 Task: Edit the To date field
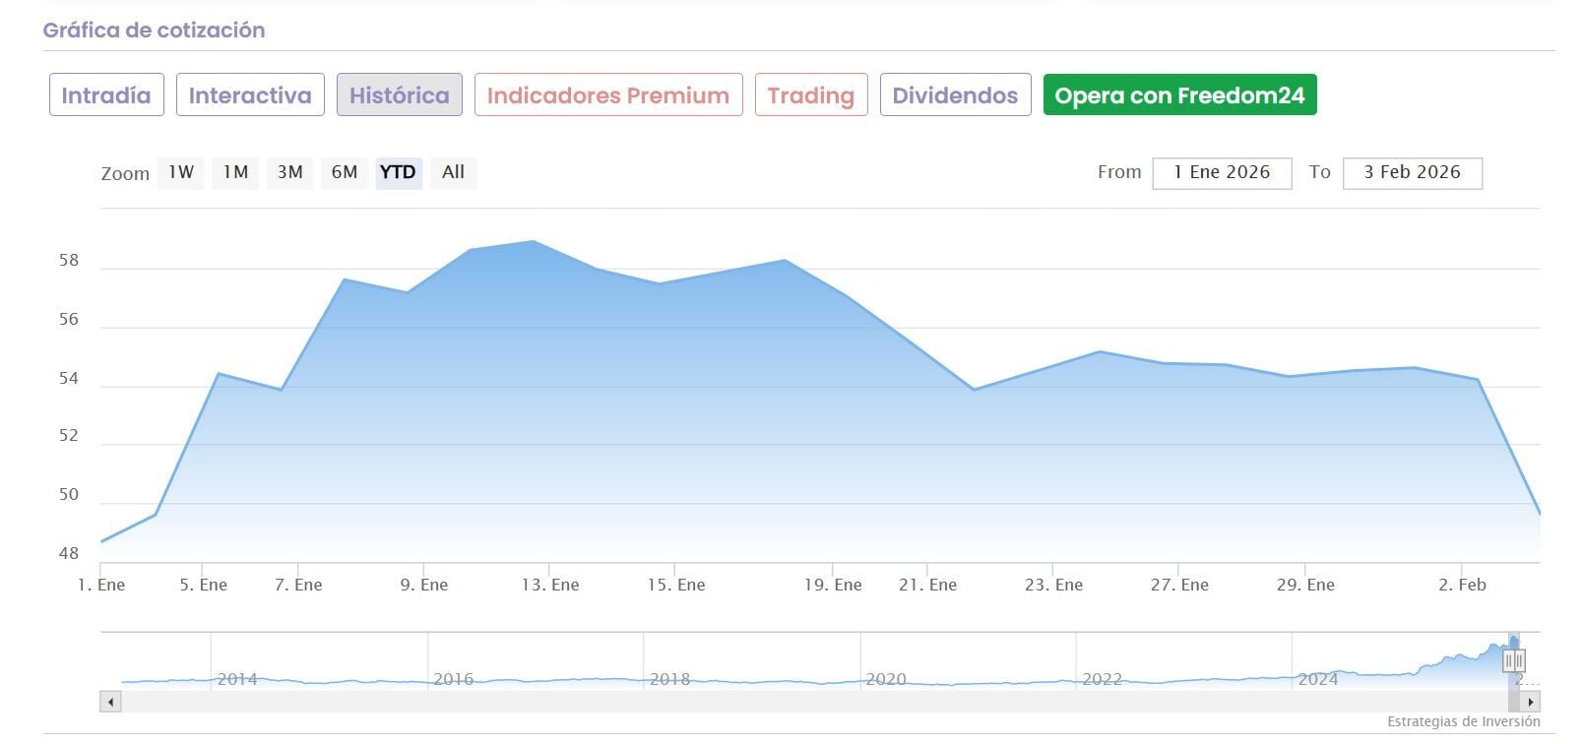tap(1412, 172)
